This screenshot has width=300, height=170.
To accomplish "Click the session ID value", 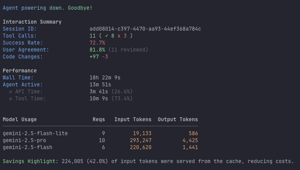I will [145, 29].
